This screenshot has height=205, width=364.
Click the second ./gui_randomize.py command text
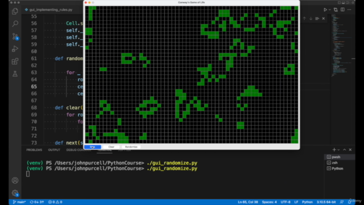pos(172,169)
